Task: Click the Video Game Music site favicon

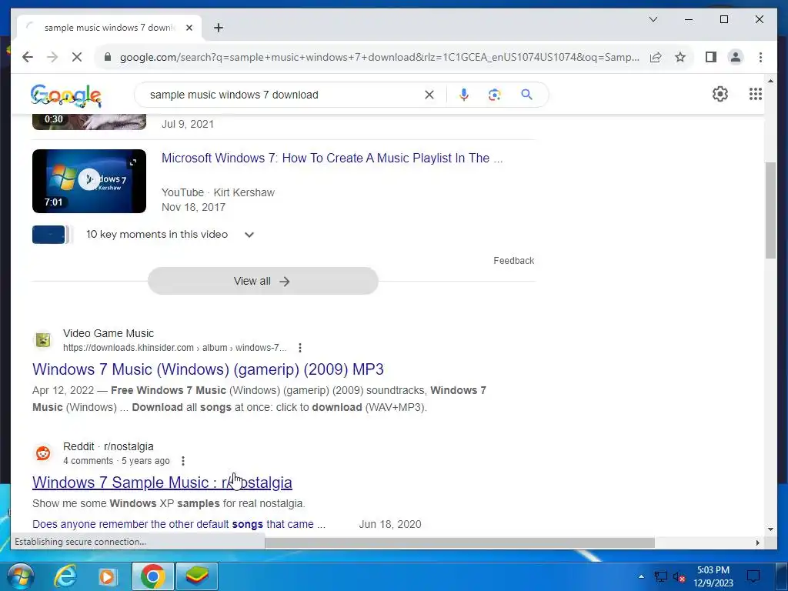Action: (43, 340)
